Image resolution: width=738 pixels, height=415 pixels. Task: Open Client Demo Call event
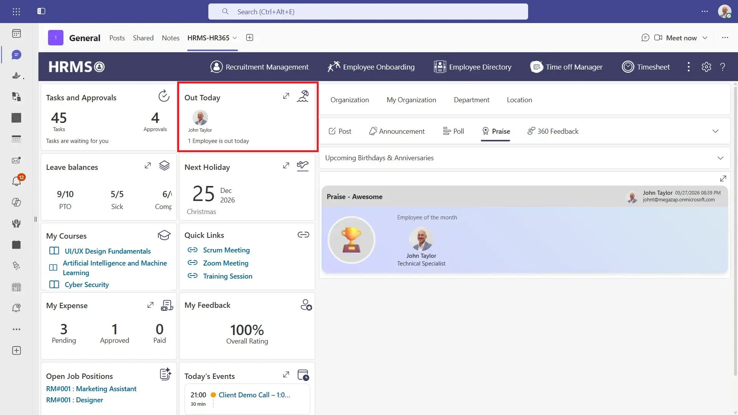tap(254, 395)
